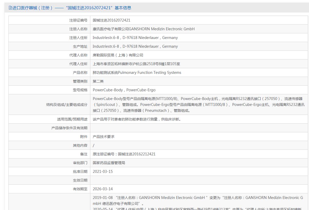Select the structure description starting PowerCube-Body型号产品

pos(199,105)
